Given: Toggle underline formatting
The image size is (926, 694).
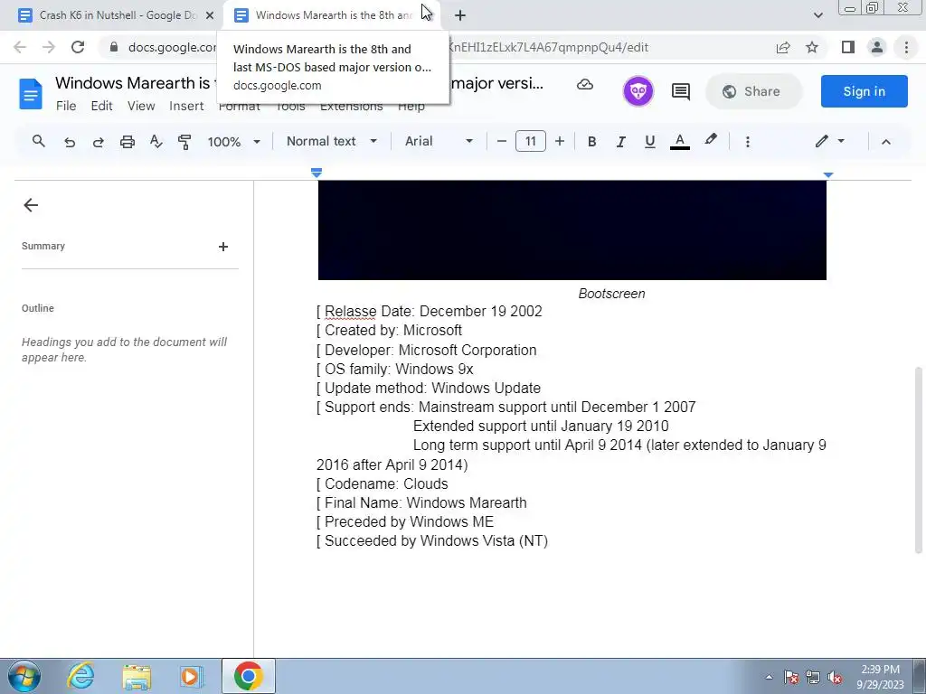Looking at the screenshot, I should coord(649,142).
